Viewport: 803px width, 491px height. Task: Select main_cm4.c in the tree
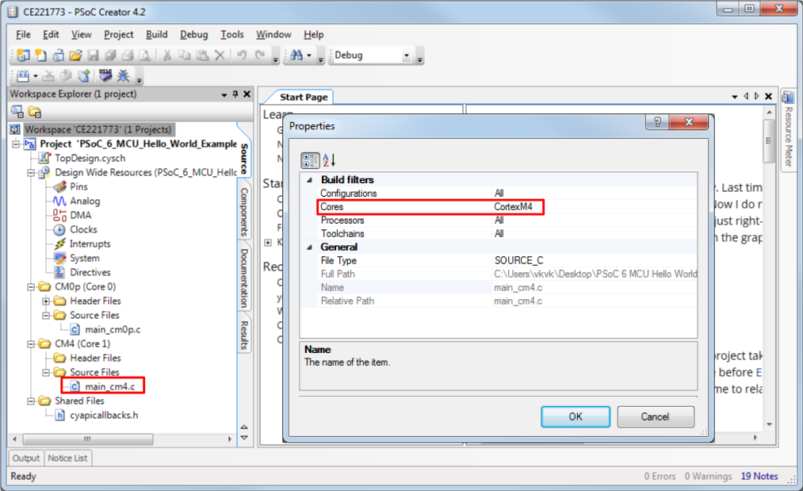click(x=110, y=386)
